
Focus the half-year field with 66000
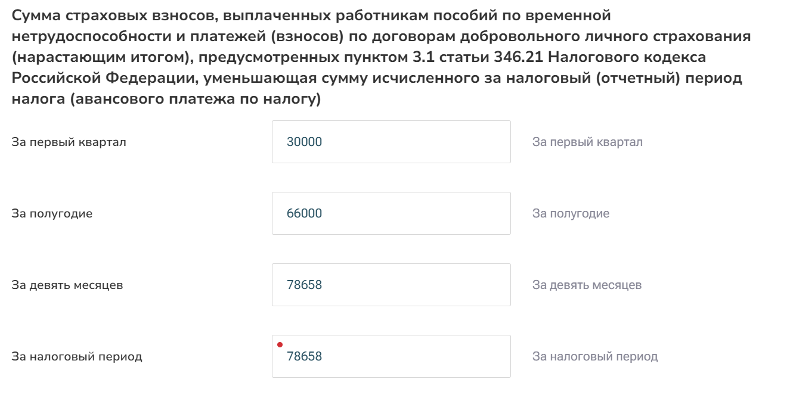391,213
